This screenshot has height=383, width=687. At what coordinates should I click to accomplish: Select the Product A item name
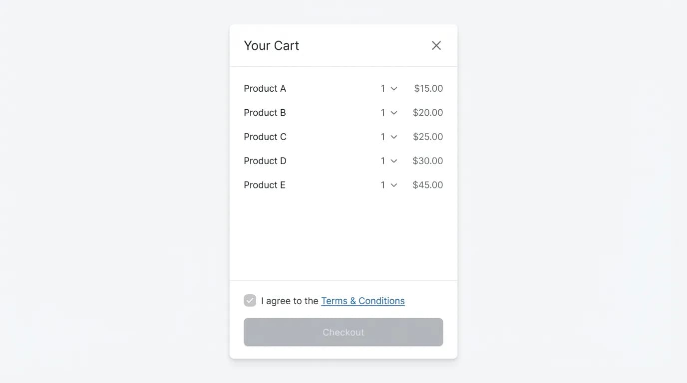point(265,88)
